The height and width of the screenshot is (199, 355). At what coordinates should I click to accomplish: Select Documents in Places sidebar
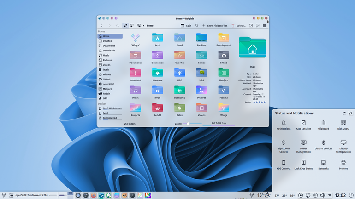110,46
